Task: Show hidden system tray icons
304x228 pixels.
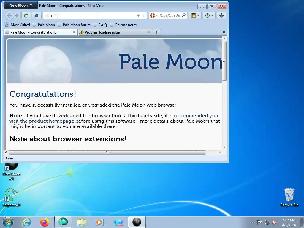Action: [x=252, y=222]
